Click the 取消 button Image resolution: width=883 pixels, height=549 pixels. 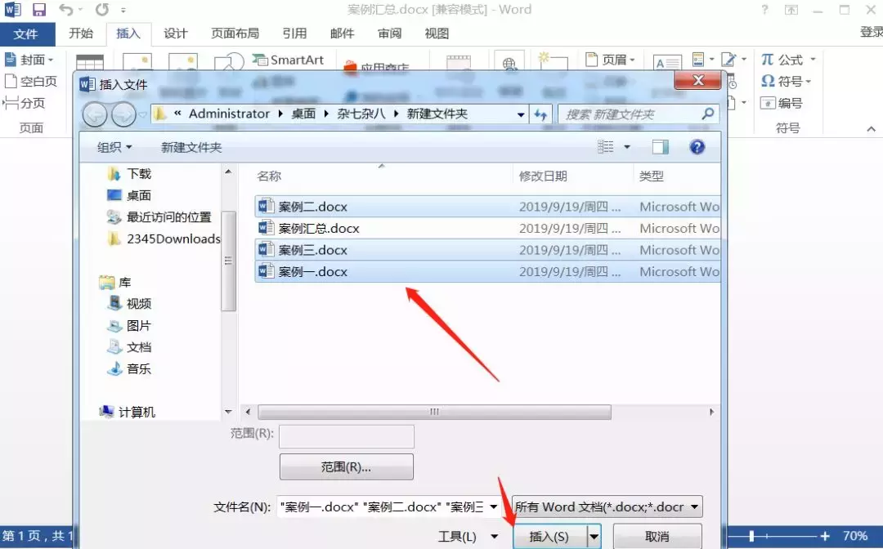point(657,537)
